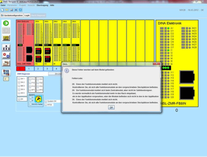Click the network topology icon in sidebar

[6, 47]
